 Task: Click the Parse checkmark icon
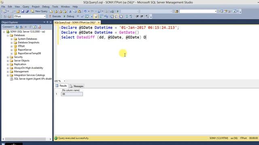pyautogui.click(x=82, y=16)
